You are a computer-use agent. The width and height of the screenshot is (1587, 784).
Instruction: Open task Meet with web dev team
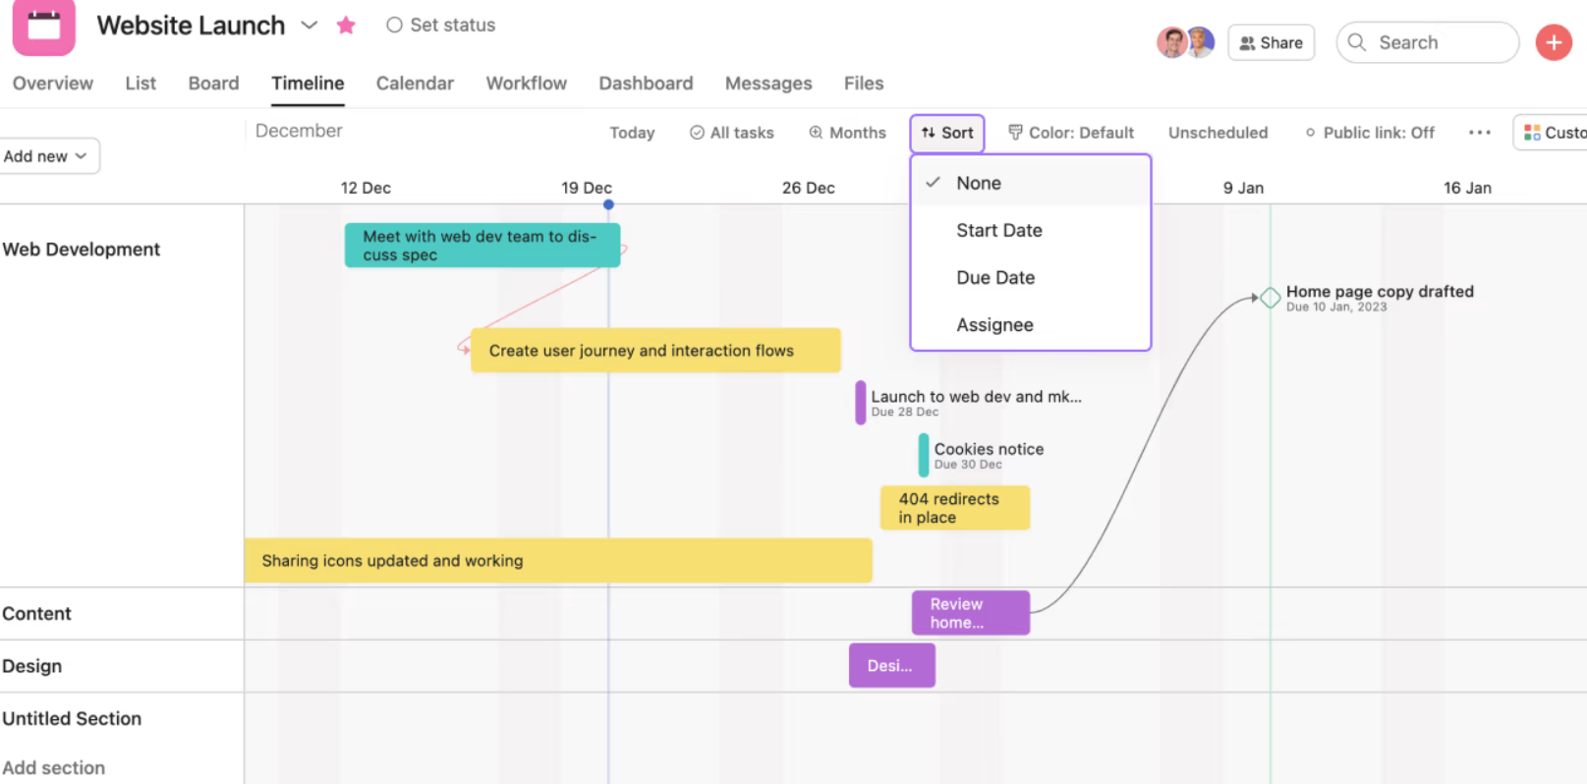coord(482,246)
